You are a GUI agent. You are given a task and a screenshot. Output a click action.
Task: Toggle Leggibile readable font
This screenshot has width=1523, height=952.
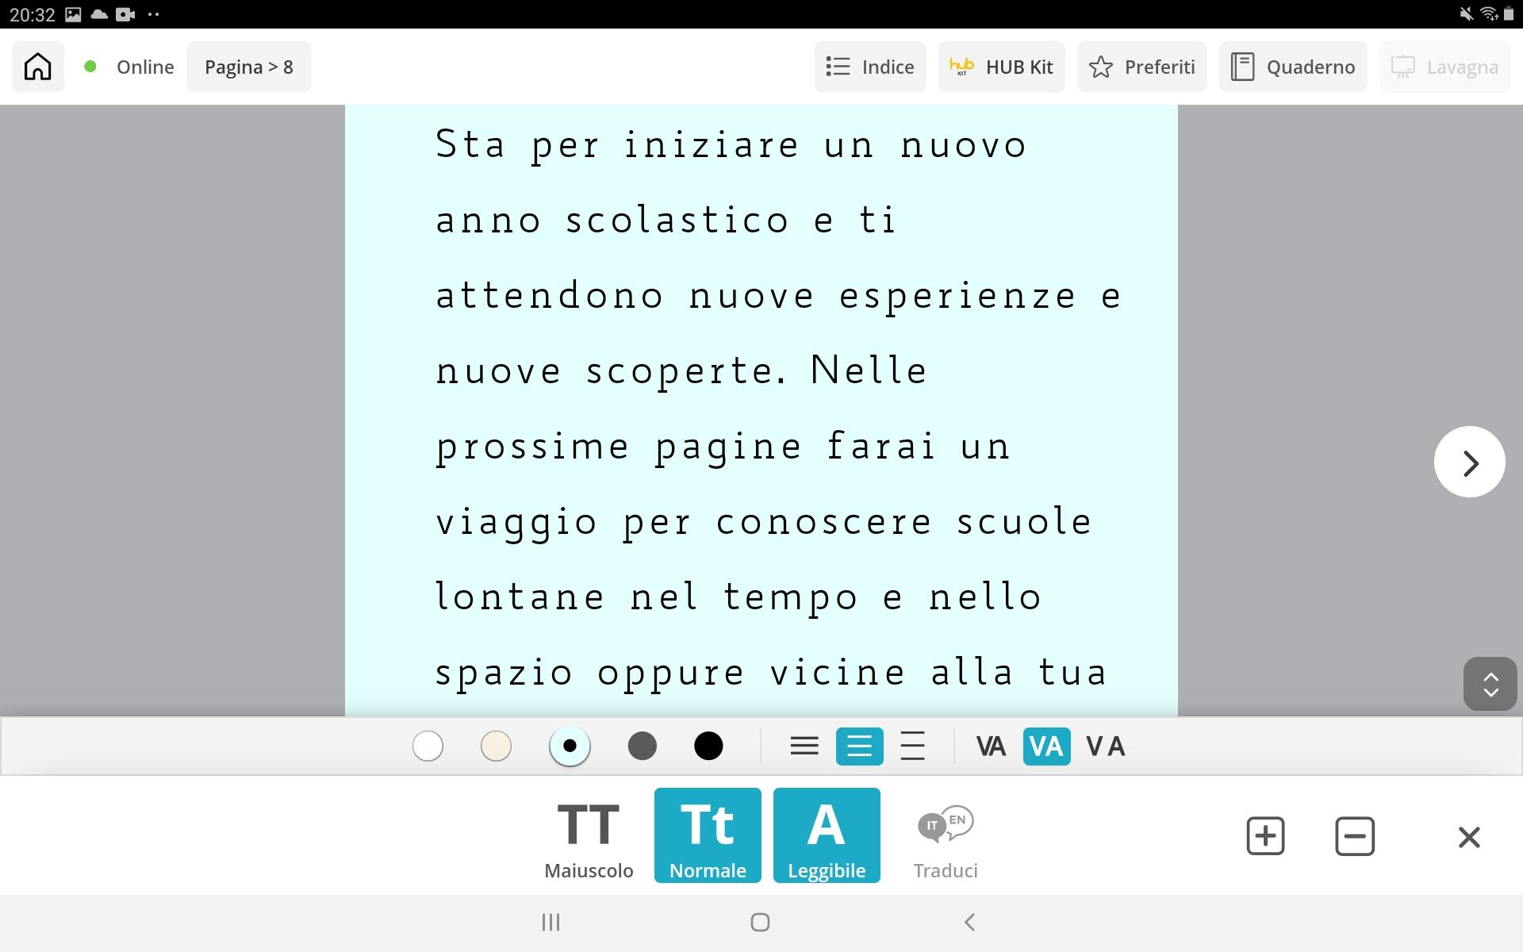826,836
